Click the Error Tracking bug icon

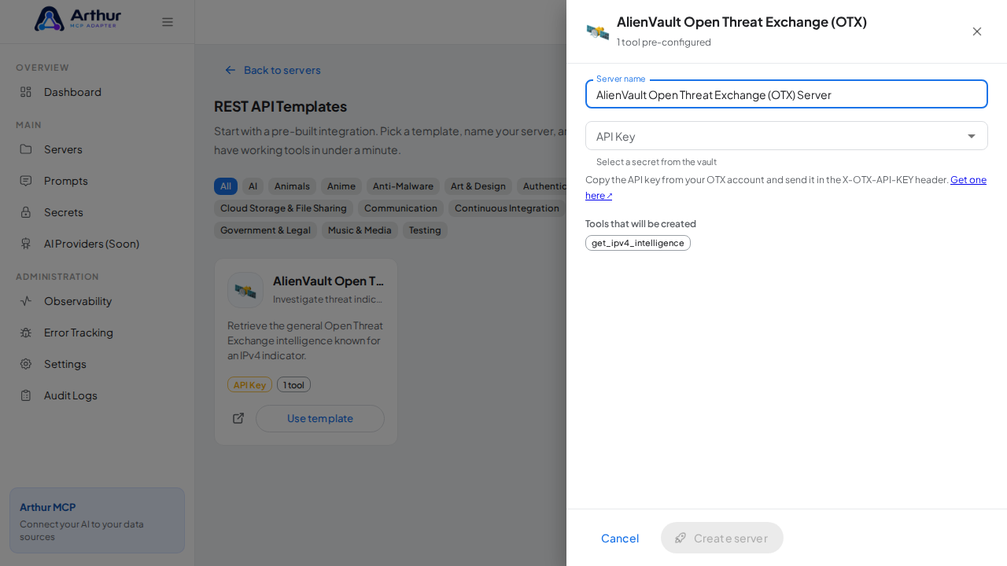(x=26, y=333)
